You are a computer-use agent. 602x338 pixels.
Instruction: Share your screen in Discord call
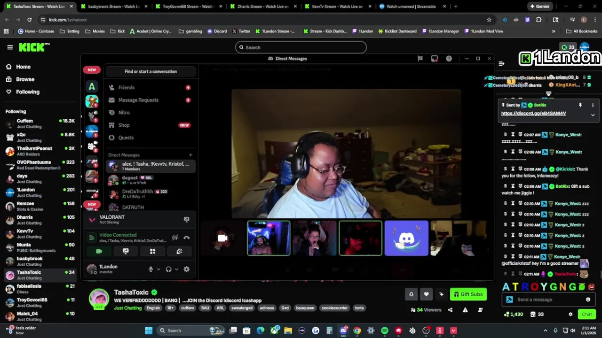pyautogui.click(x=126, y=251)
